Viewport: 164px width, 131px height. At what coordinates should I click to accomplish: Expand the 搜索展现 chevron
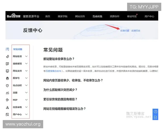pos(26,64)
